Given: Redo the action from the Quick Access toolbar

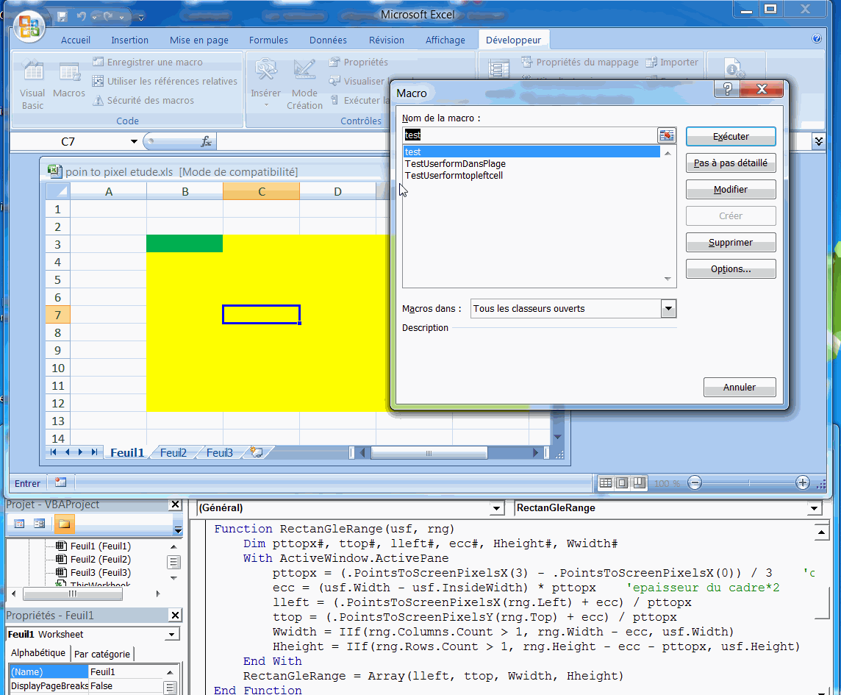Looking at the screenshot, I should pyautogui.click(x=109, y=17).
